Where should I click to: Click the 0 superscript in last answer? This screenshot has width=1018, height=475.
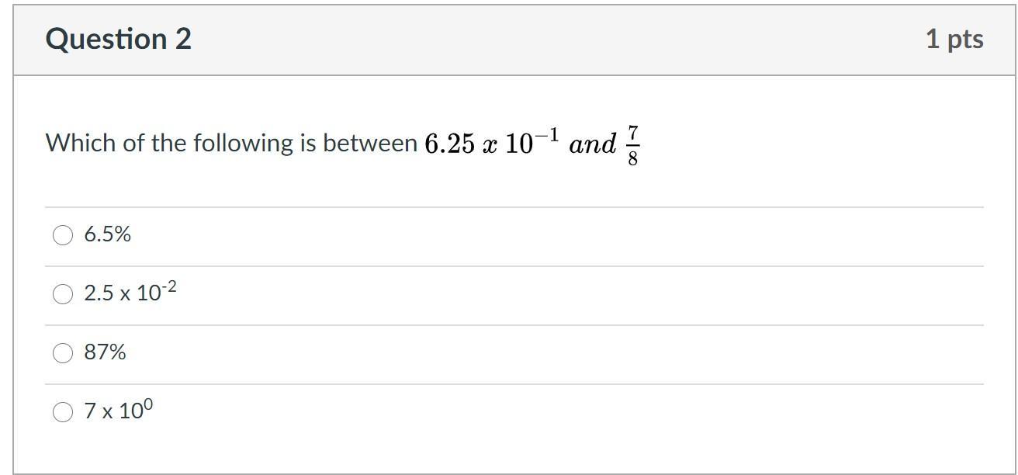click(x=148, y=405)
